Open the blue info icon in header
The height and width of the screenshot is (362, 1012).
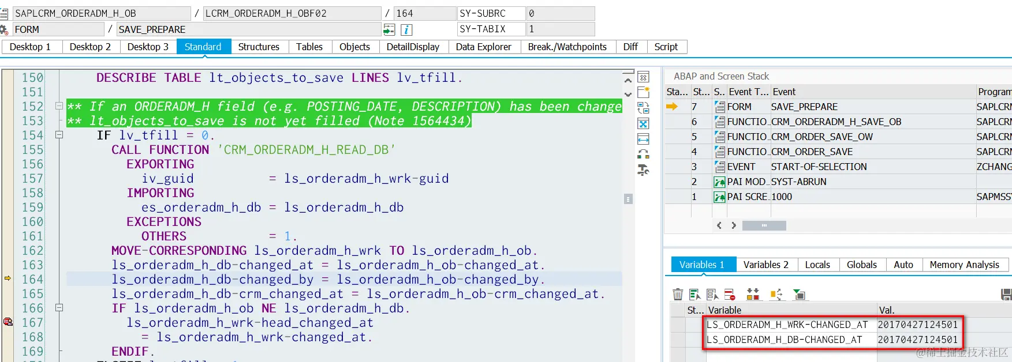pos(406,29)
